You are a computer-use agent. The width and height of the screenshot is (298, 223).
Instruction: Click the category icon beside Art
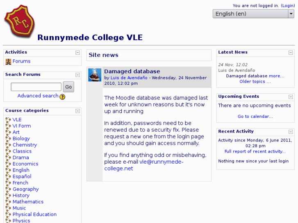8,132
